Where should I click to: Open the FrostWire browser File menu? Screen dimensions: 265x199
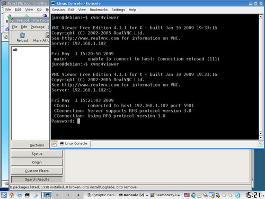pyautogui.click(x=8, y=10)
